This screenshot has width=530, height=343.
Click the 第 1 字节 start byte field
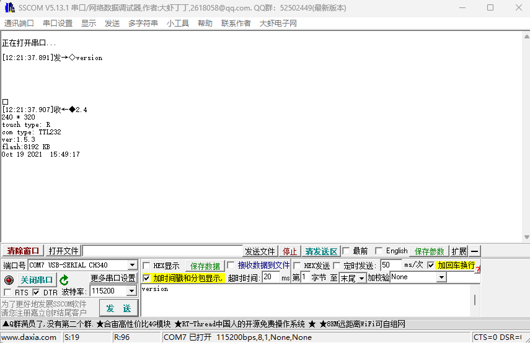pos(305,277)
